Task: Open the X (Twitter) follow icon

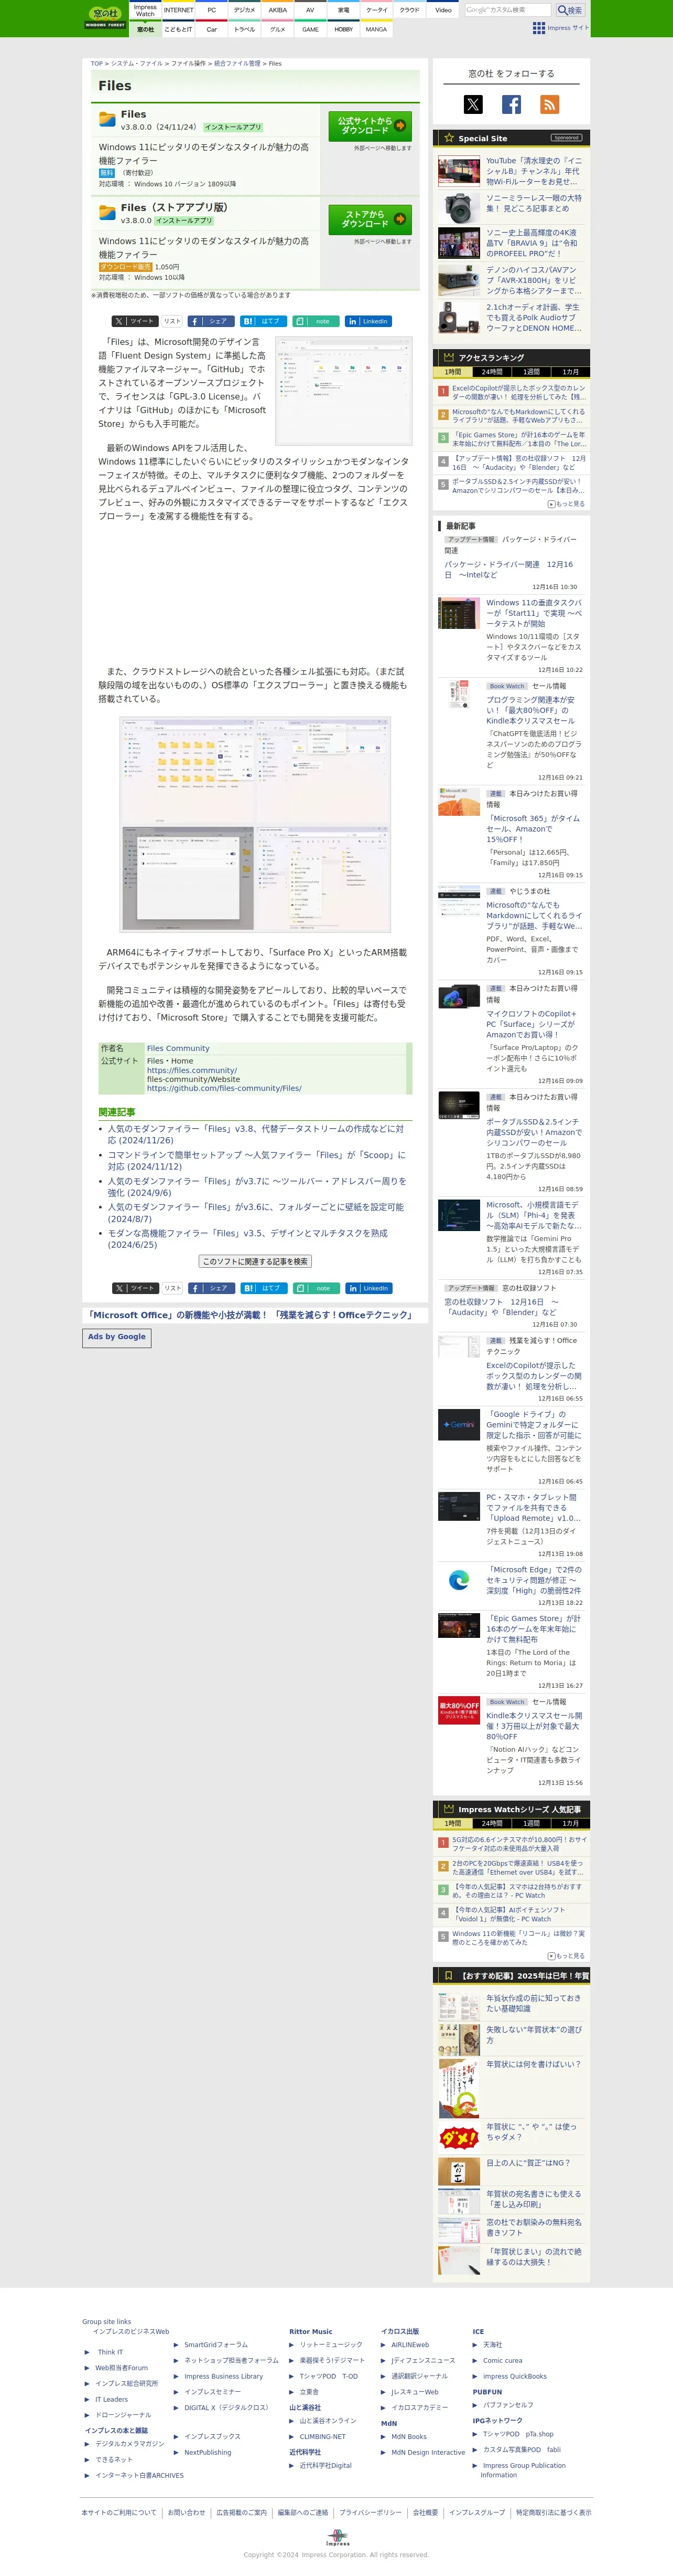Action: pos(472,104)
